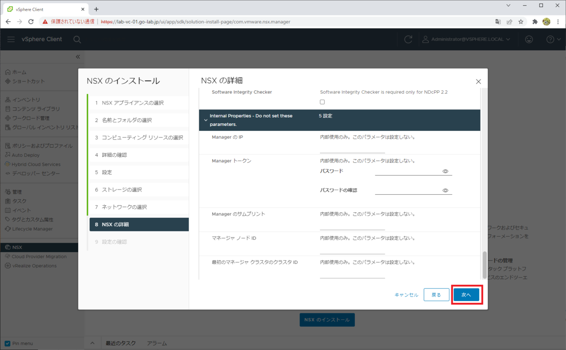The image size is (566, 350).
Task: Click the インベントリ icon in the sidebar
Action: pos(8,100)
